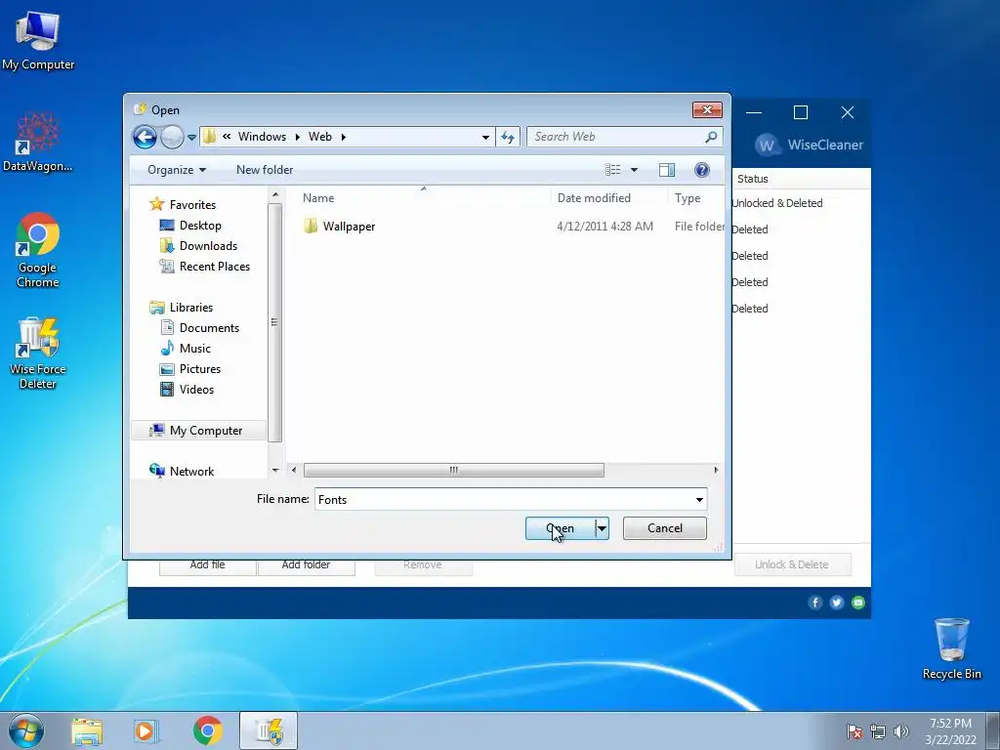Click the blue Help icon

(x=701, y=170)
